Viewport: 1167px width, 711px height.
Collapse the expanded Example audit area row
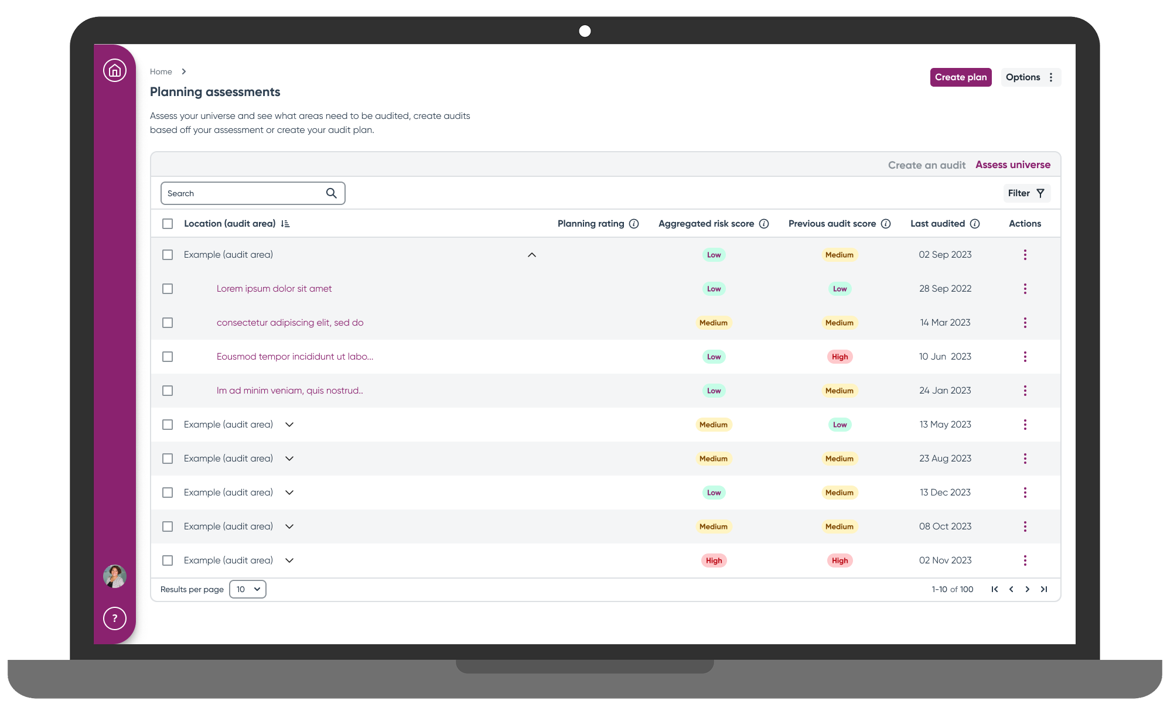532,255
